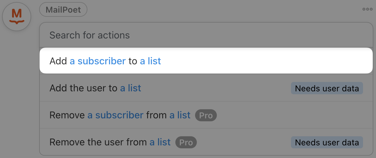376x158 pixels.
Task: Select the highlighted Add a subscriber action
Action: (x=235, y=61)
